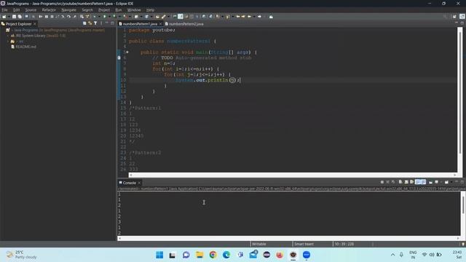Click the Clear Console icon
This screenshot has height=262, width=466.
[400, 182]
